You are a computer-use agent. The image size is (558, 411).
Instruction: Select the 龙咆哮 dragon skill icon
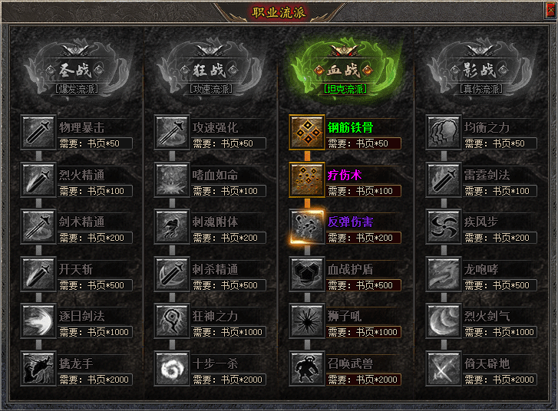click(444, 274)
